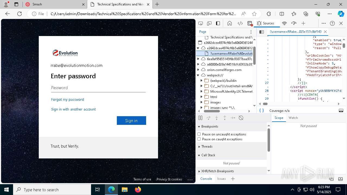The height and width of the screenshot is (195, 347).
Task: Refresh the browser page
Action: tap(20, 14)
